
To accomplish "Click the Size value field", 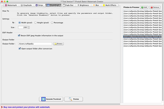I will (x=23, y=27).
